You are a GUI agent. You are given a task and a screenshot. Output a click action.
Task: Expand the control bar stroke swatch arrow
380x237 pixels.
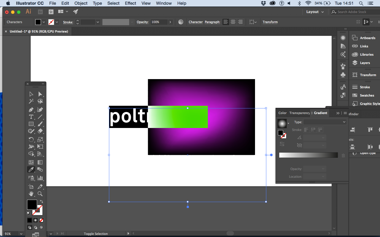[57, 22]
